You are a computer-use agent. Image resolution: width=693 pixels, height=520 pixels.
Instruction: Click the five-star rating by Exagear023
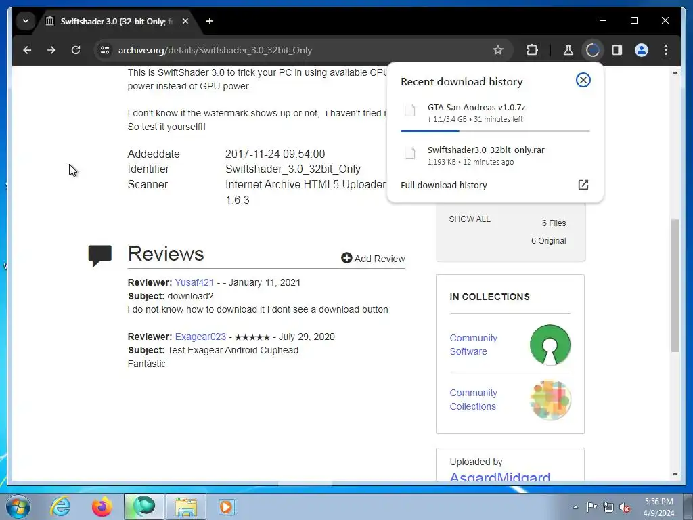click(x=252, y=337)
